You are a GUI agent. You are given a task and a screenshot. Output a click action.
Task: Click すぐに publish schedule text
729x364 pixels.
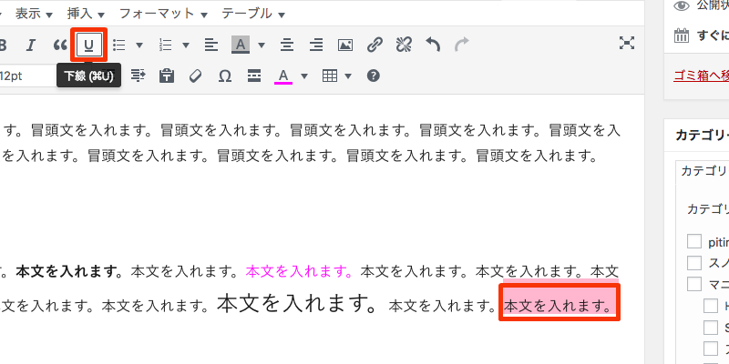pyautogui.click(x=713, y=35)
